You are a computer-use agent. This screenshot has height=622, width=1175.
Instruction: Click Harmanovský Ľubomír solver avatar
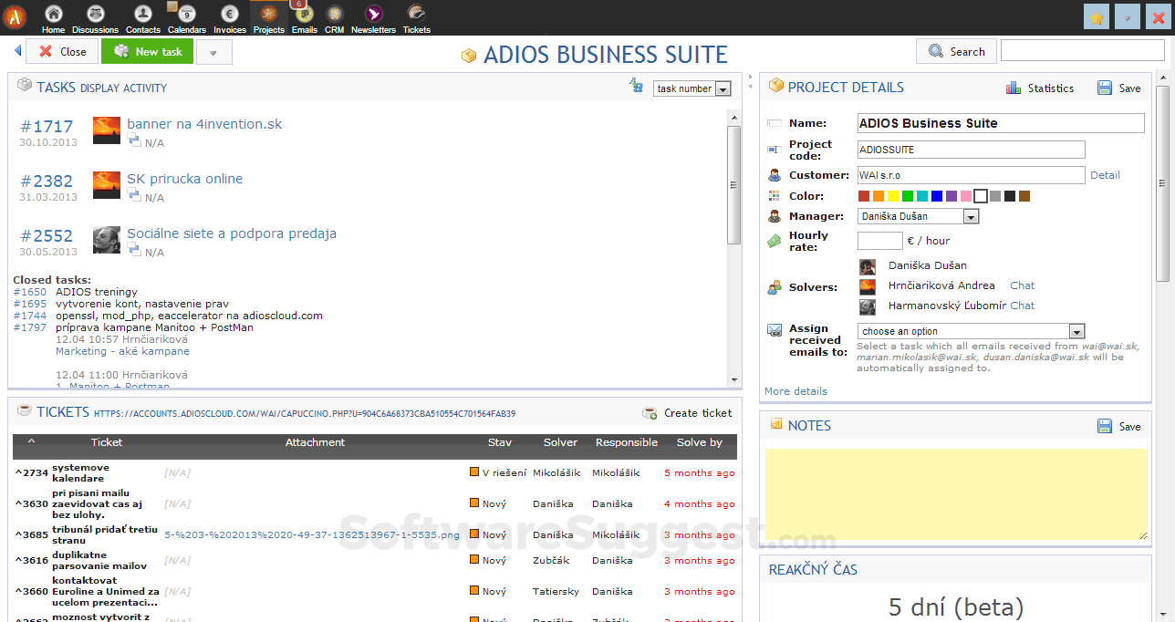[x=868, y=306]
